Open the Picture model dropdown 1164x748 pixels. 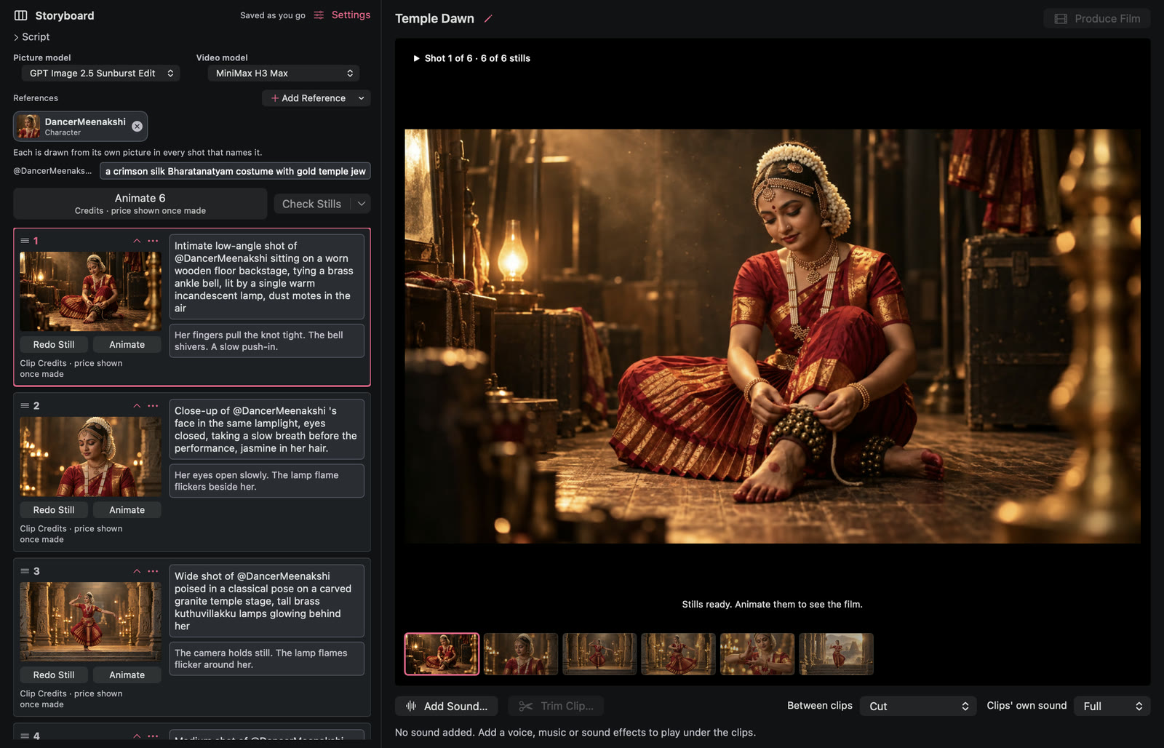click(100, 73)
